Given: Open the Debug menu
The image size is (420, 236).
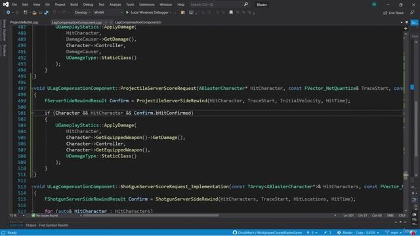Looking at the screenshot, I should [x=88, y=5].
